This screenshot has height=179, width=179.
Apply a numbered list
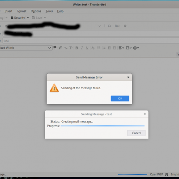pos(104,48)
